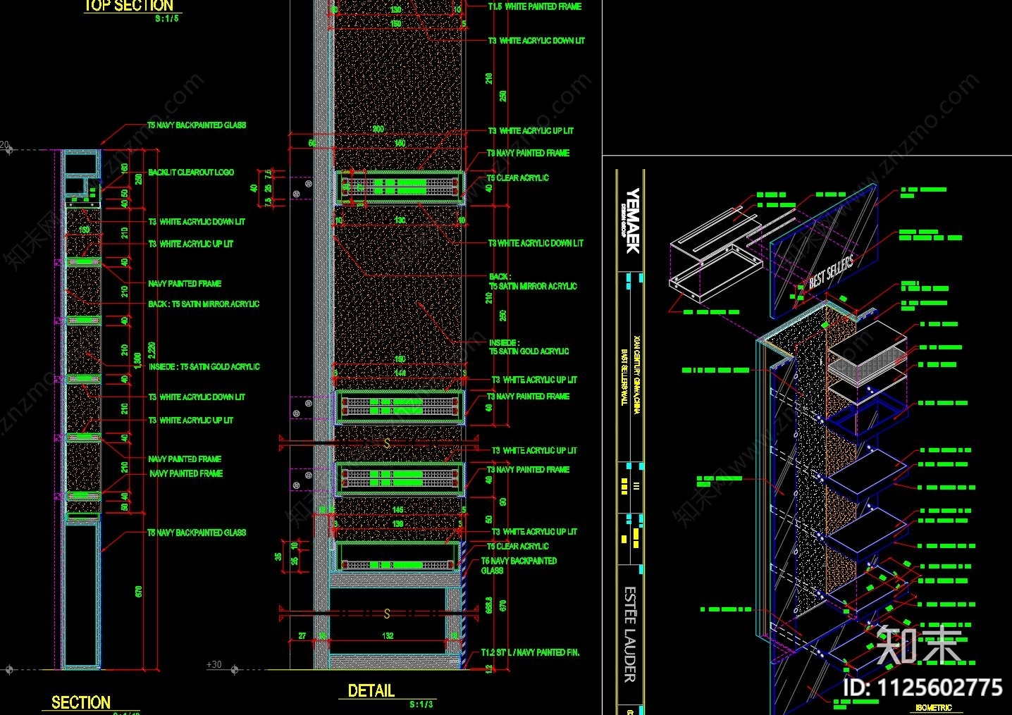Click the TOP SECTION drawing title
The image size is (1012, 715).
(x=128, y=6)
